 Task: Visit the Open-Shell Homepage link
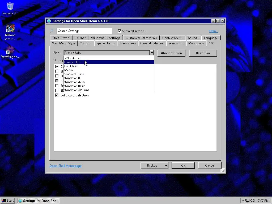click(65, 166)
